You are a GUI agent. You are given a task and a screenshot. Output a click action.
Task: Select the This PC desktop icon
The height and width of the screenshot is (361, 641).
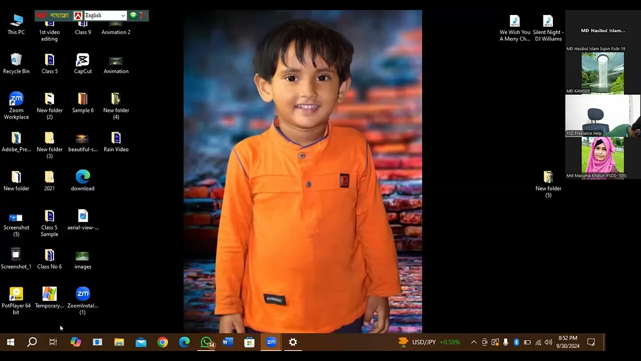16,25
